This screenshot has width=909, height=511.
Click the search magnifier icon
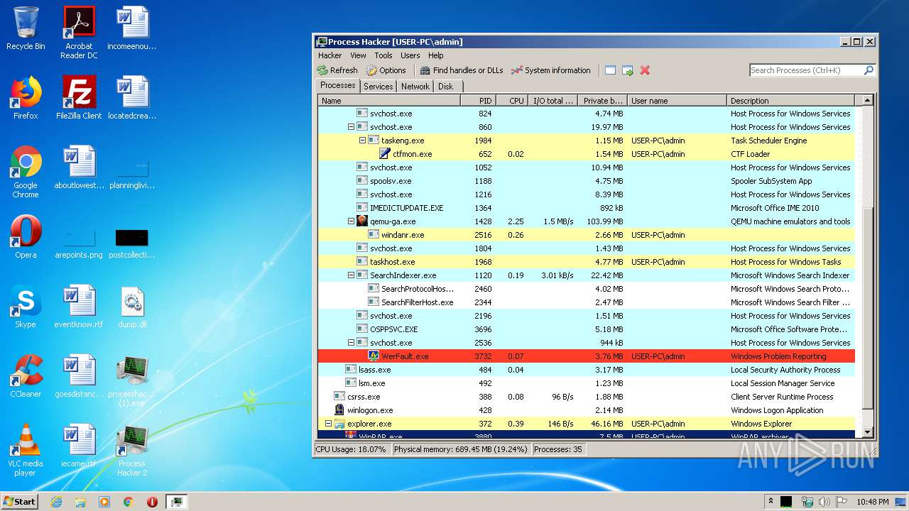[x=868, y=70]
